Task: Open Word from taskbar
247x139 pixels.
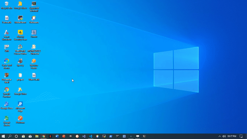Action: pyautogui.click(x=57, y=136)
